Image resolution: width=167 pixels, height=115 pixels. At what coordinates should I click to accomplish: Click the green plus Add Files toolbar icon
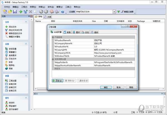[x=21, y=12]
